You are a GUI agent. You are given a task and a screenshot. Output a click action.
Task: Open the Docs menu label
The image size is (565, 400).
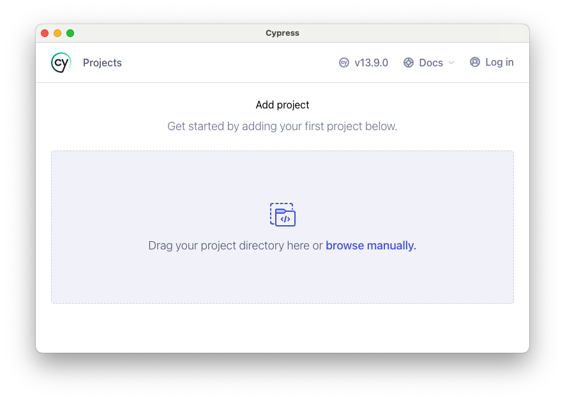tap(430, 63)
